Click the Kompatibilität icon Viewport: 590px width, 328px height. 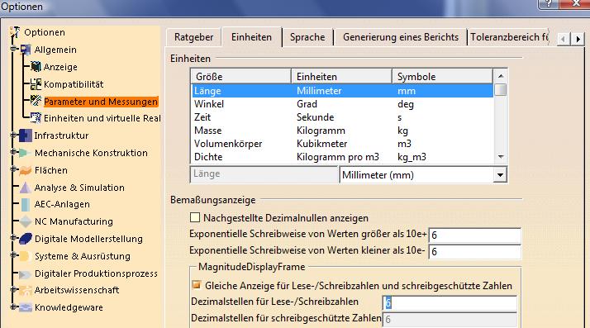[36, 84]
